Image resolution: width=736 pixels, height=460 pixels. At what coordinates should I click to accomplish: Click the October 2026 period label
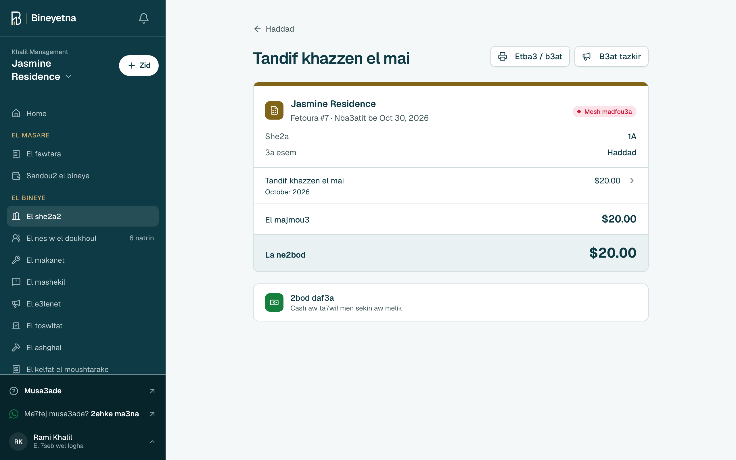(x=287, y=192)
